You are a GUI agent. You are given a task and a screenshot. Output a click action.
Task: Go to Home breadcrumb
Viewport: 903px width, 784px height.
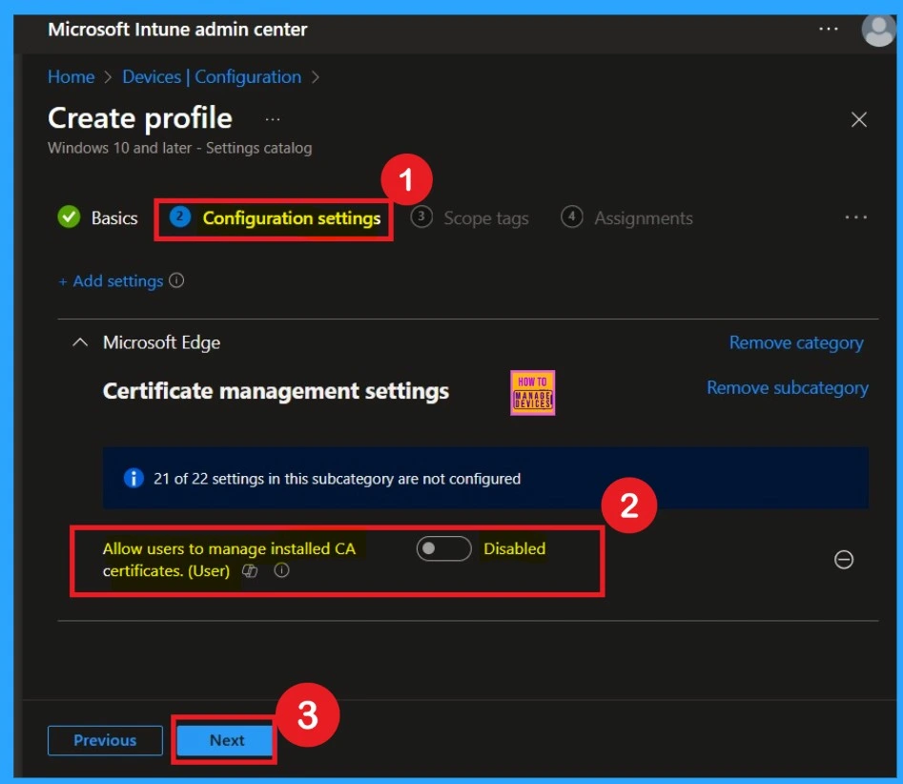coord(72,76)
